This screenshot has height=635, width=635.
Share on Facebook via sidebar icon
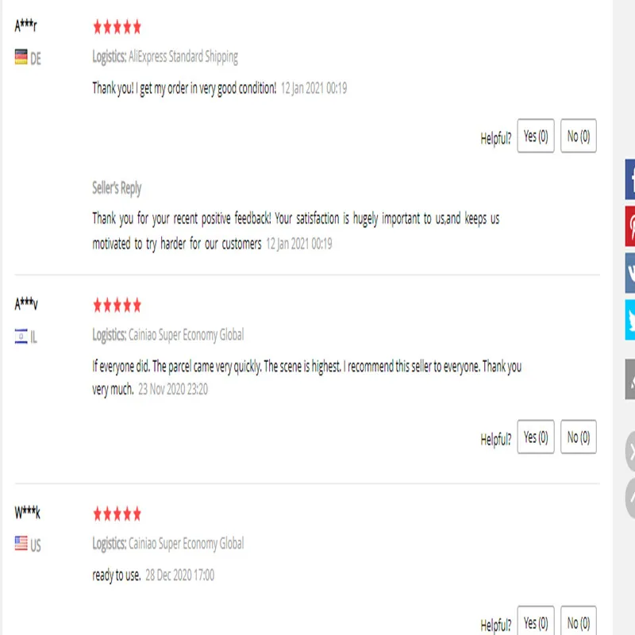click(x=630, y=179)
